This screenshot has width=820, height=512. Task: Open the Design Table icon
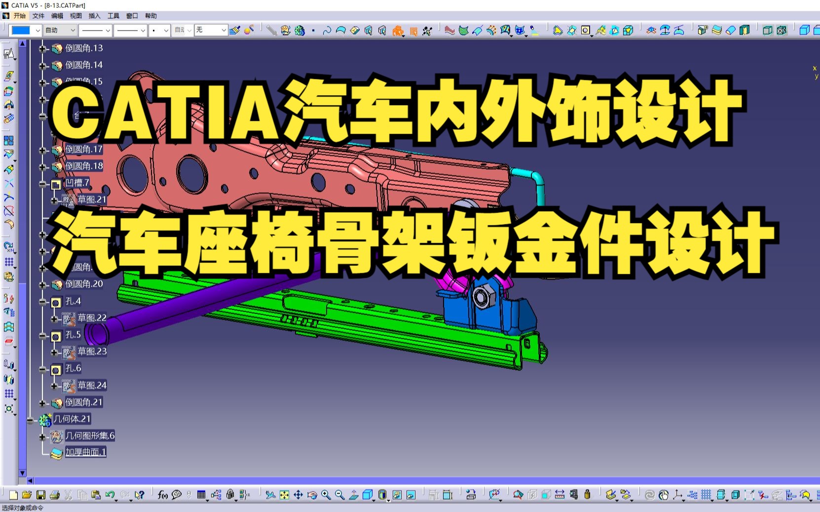(x=201, y=495)
